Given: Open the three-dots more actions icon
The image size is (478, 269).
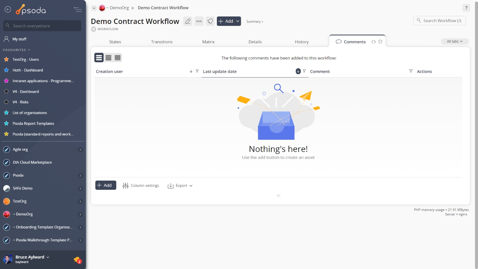Looking at the screenshot, I should (199, 21).
